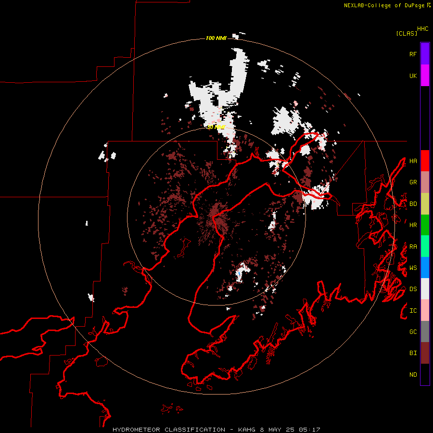The height and width of the screenshot is (433, 433).
Task: Click the HA legend label
Action: click(413, 161)
